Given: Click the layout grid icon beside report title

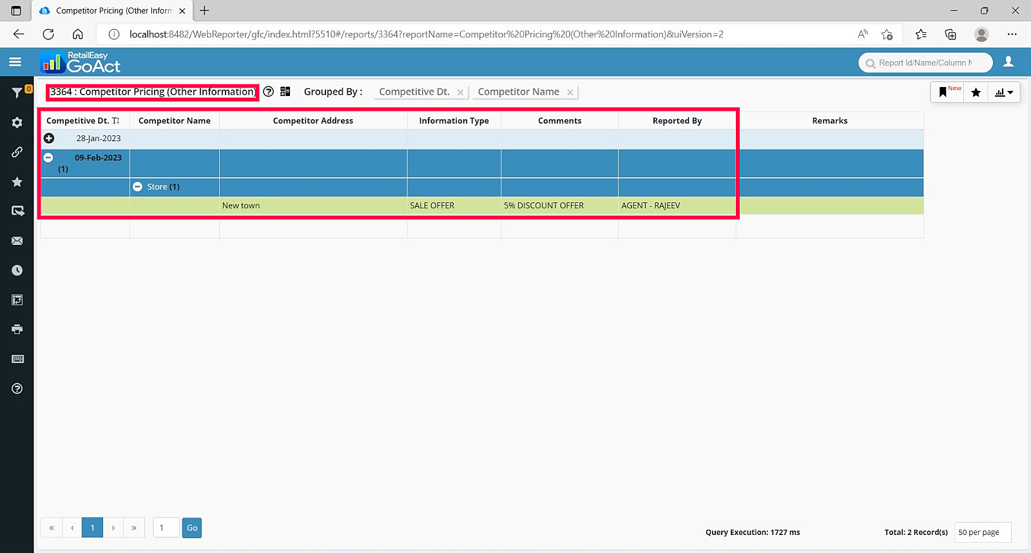Looking at the screenshot, I should pos(285,92).
